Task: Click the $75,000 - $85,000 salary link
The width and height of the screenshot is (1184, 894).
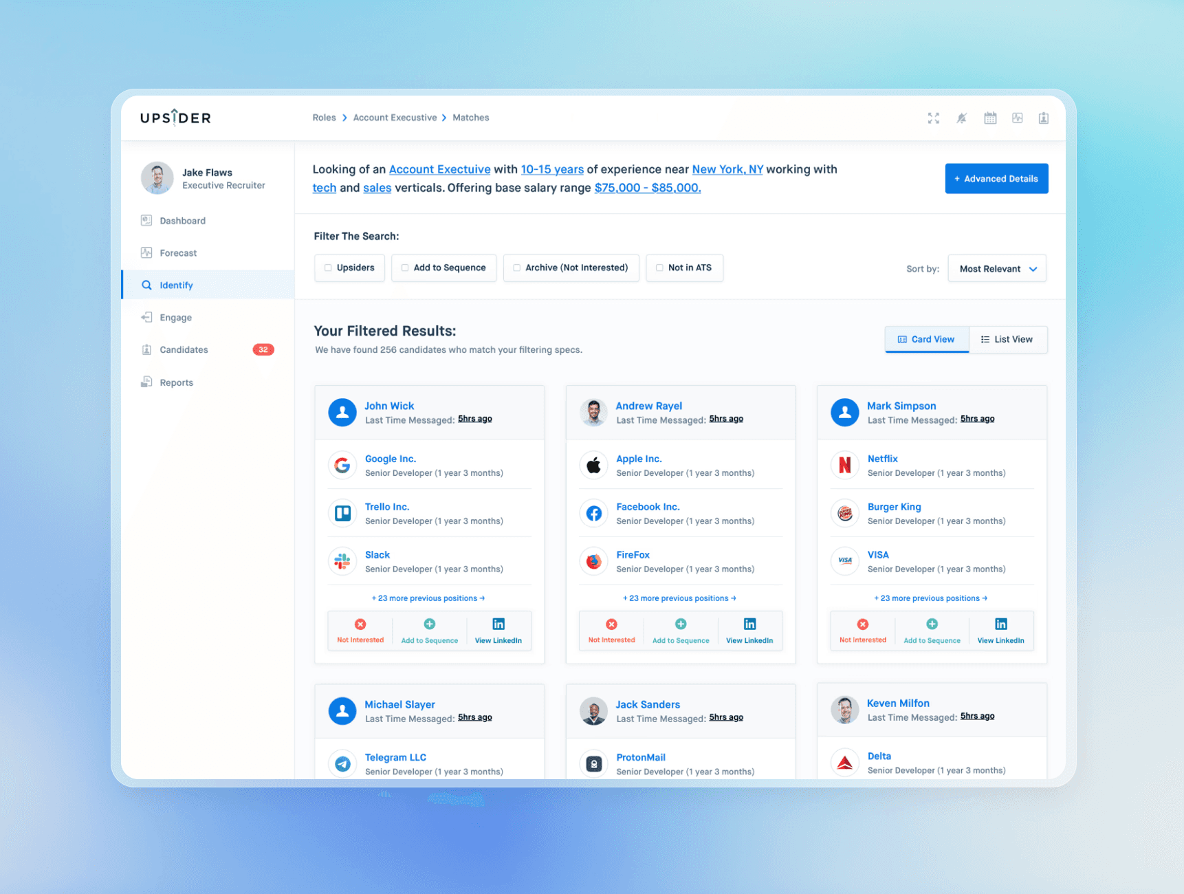Action: tap(648, 188)
